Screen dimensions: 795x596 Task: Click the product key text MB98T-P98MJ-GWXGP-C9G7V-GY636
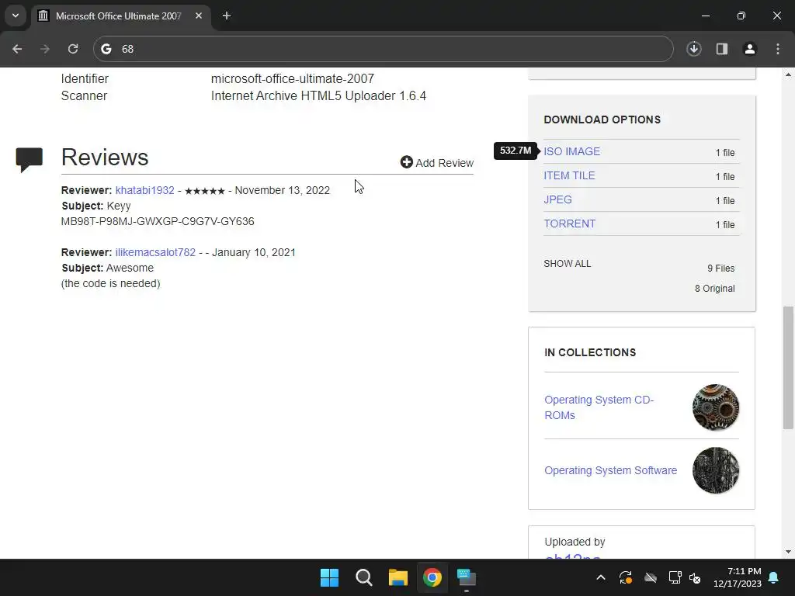pos(158,221)
